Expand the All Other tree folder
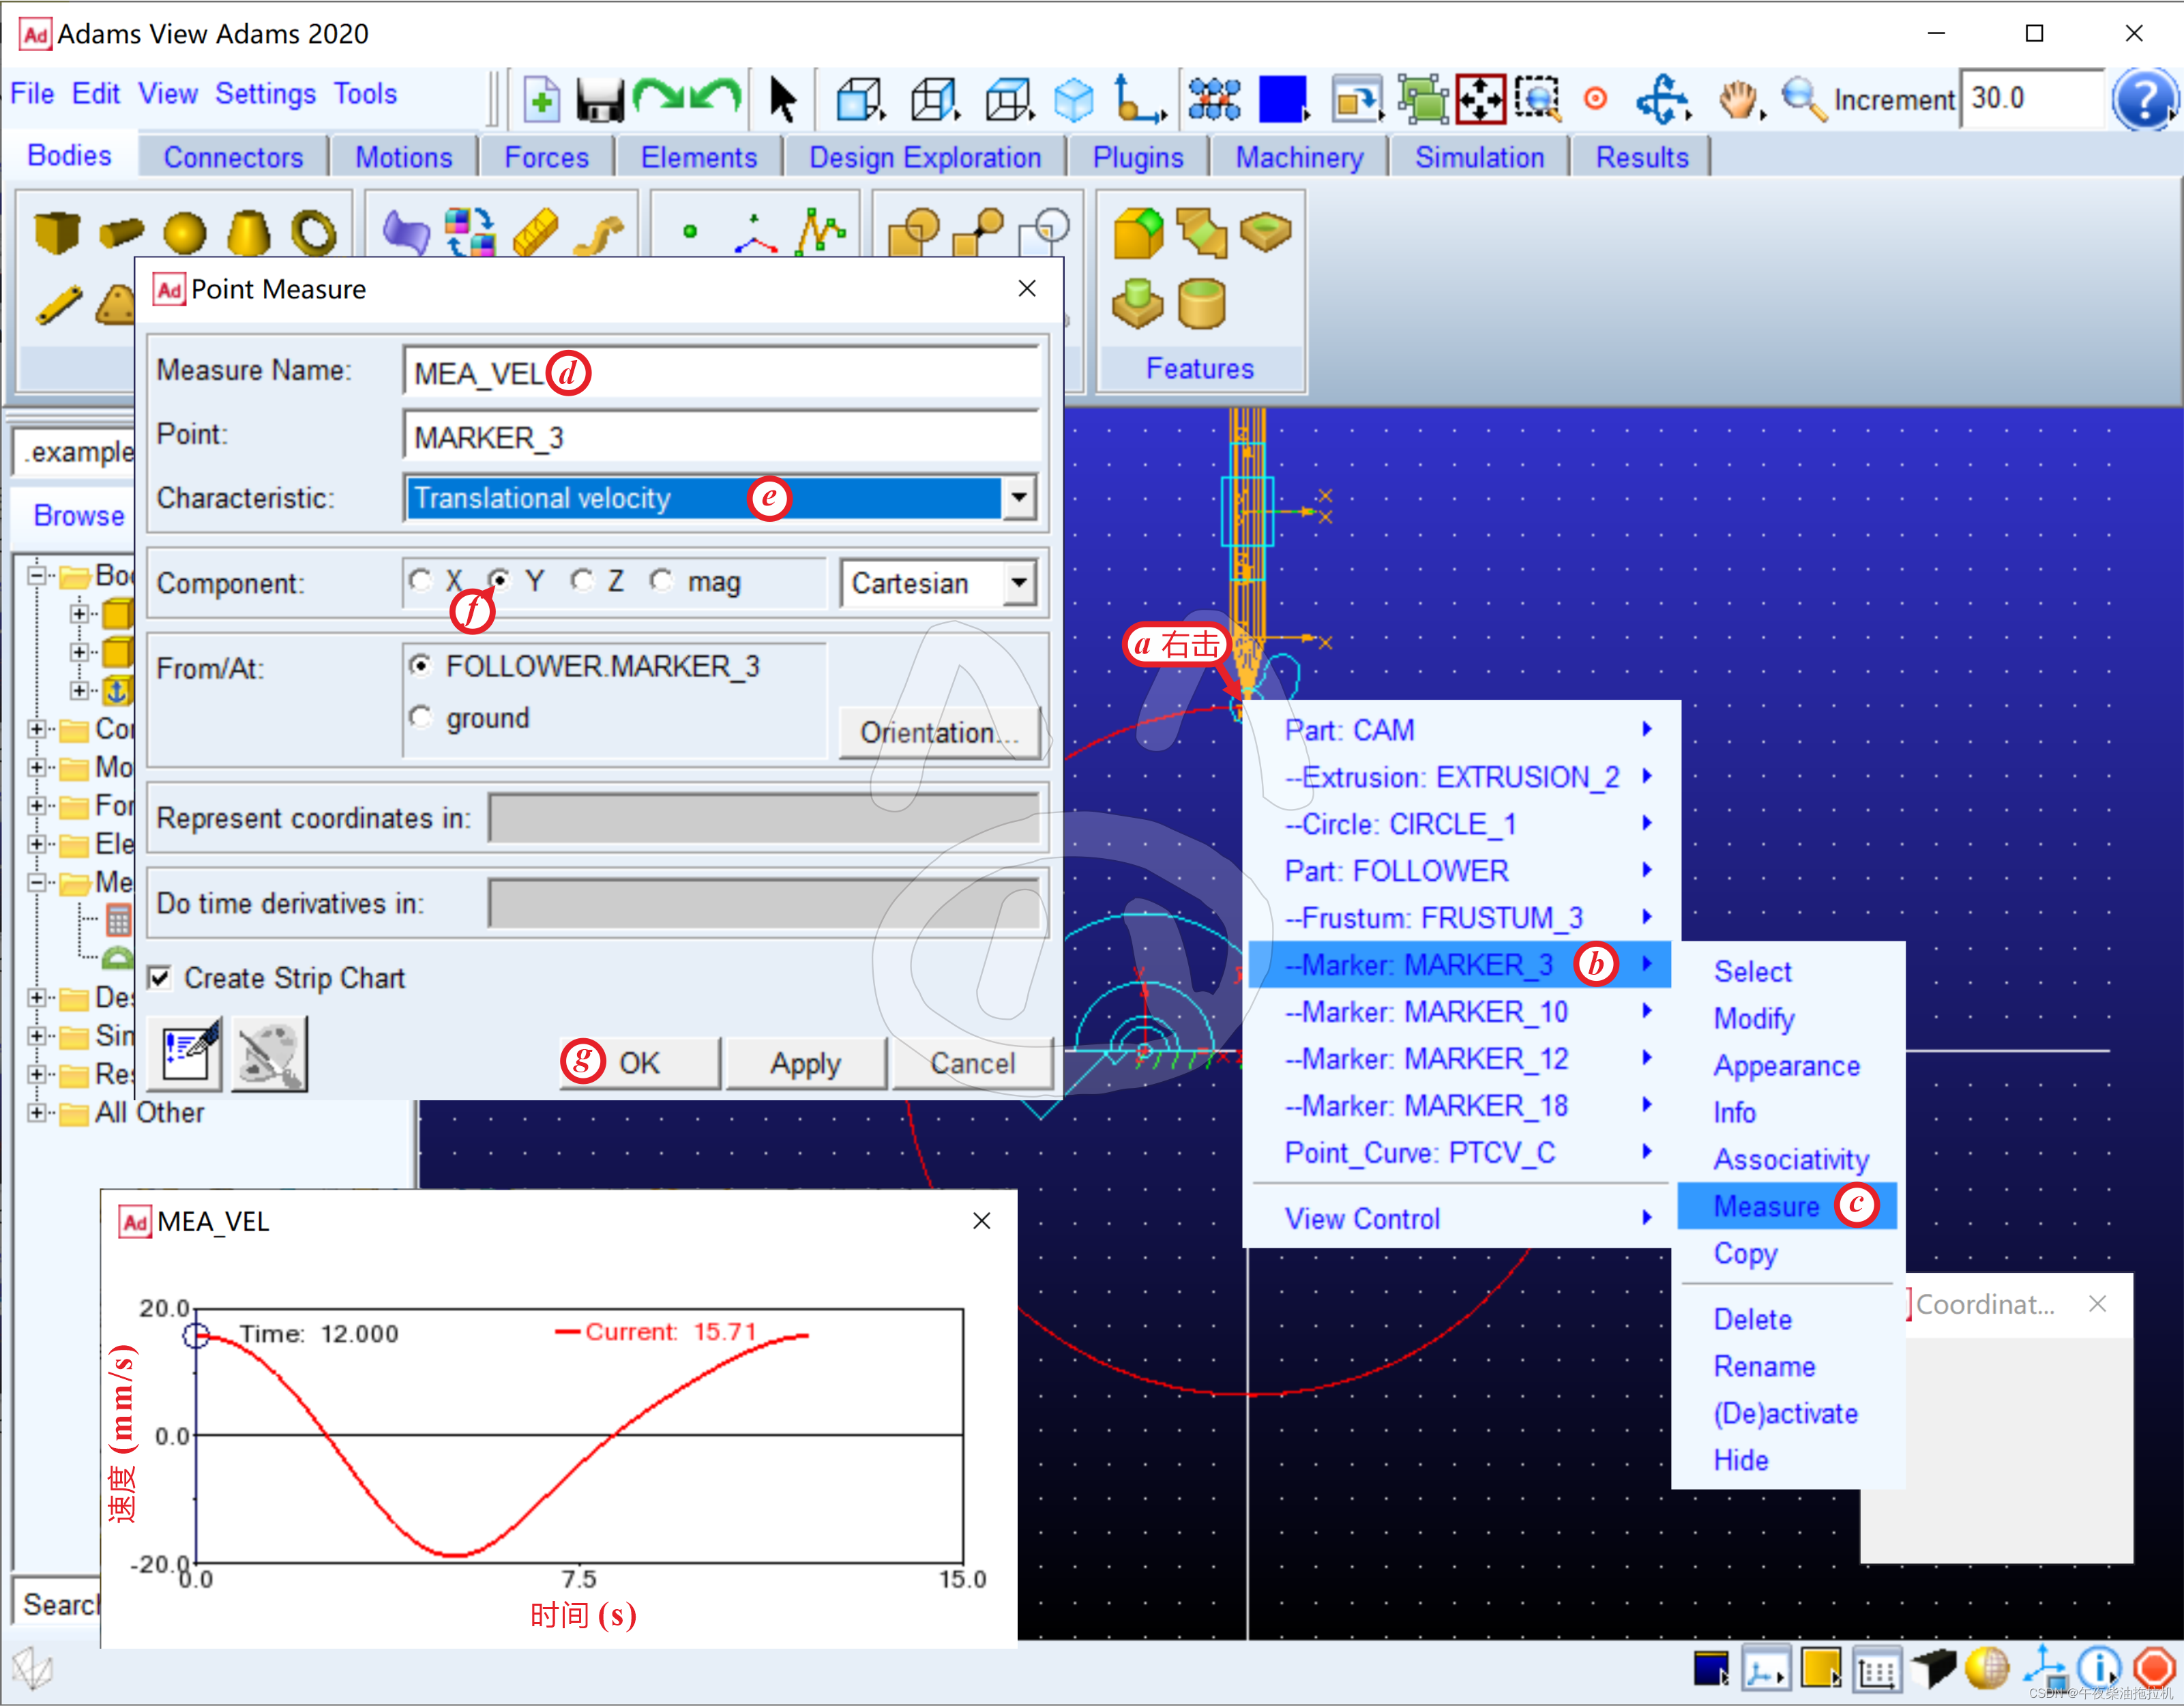This screenshot has height=1706, width=2184. click(37, 1112)
